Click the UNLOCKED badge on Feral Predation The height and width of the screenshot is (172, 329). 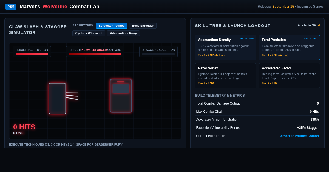click(311, 39)
